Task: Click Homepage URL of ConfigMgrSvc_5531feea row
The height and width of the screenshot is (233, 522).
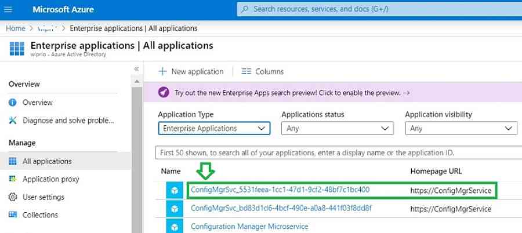Action: point(451,190)
